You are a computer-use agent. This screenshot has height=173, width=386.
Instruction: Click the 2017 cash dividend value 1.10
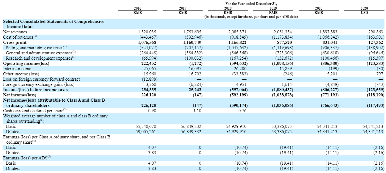[197, 111]
